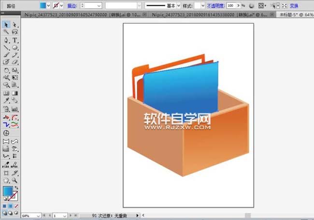Open the graphic style 样式 dropdown
This screenshot has height=220, width=314.
[203, 6]
